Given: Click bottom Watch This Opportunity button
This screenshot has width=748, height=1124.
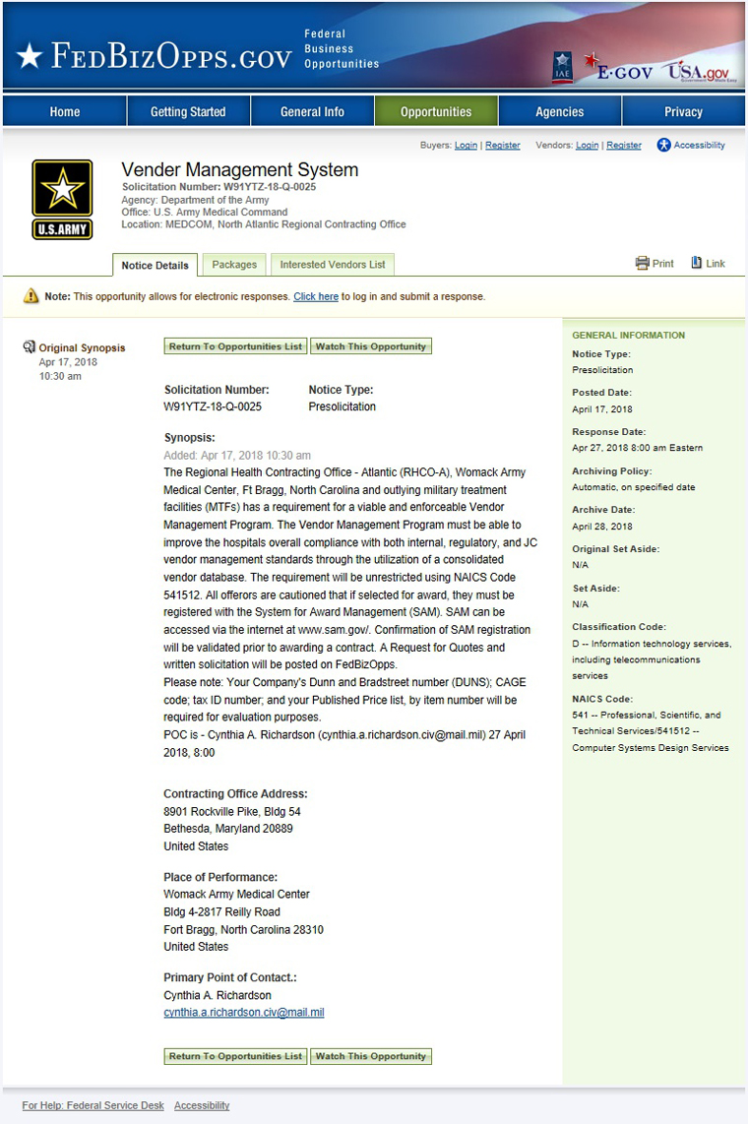Looking at the screenshot, I should pyautogui.click(x=371, y=1056).
